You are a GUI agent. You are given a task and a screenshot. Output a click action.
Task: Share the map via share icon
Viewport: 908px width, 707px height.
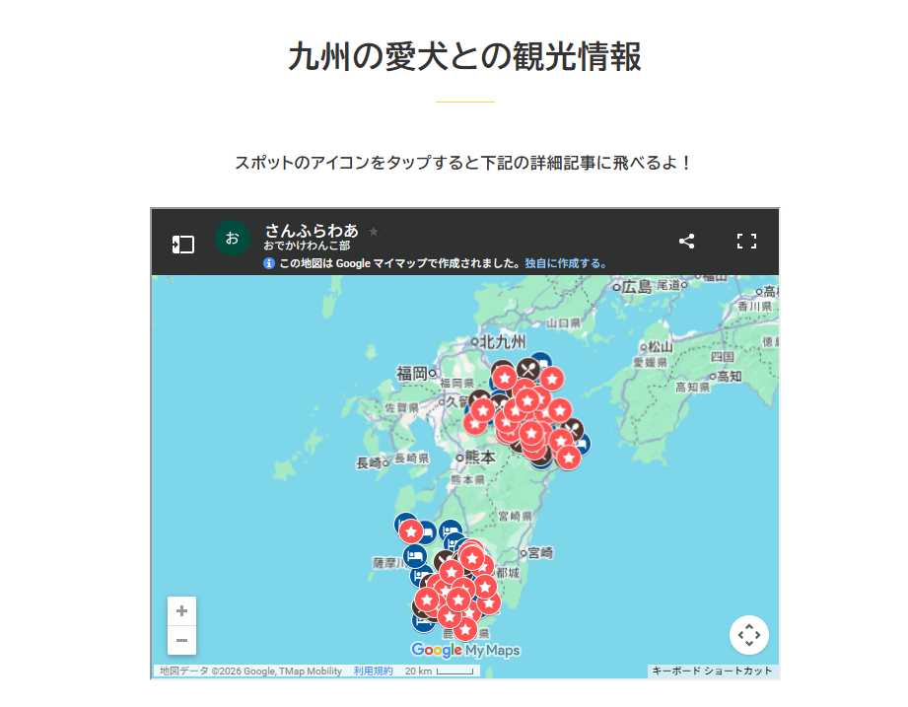[x=687, y=242]
